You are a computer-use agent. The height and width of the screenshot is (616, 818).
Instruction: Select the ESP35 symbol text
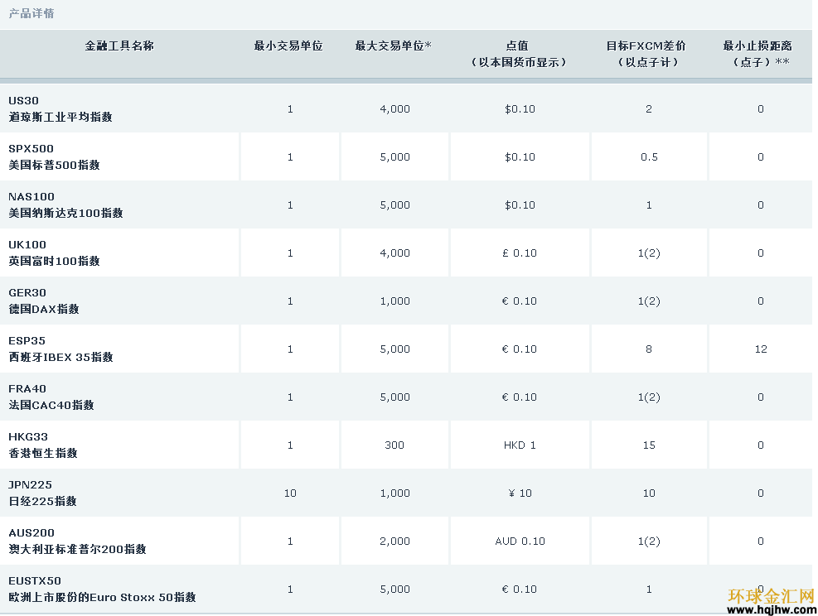click(27, 340)
